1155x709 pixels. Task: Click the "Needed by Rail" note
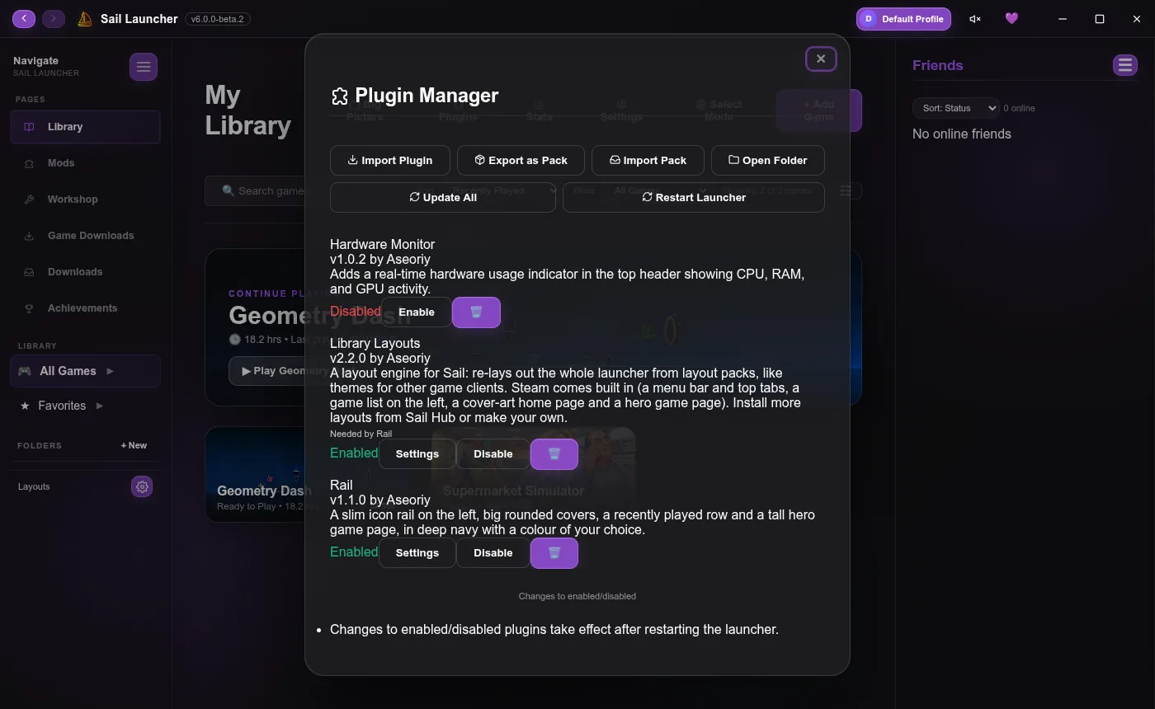[x=361, y=434]
